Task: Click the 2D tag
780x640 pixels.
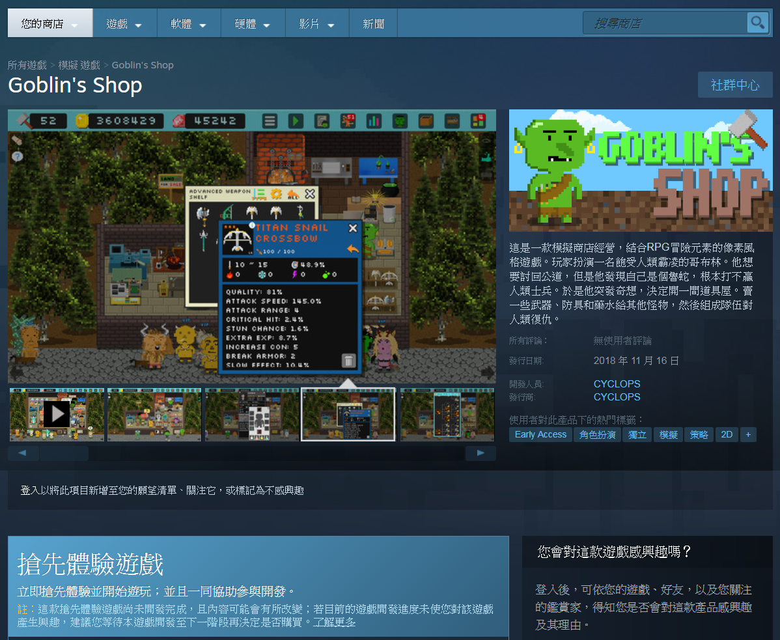Action: (727, 435)
